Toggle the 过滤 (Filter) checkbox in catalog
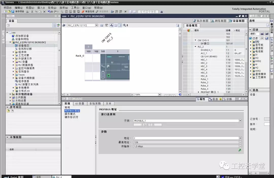This screenshot has height=178, width=274. (250, 38)
